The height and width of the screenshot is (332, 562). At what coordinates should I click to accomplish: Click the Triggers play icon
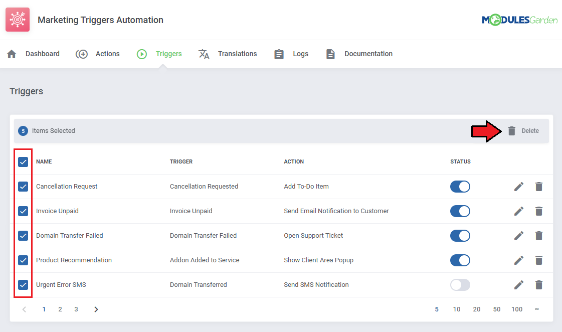click(x=141, y=54)
